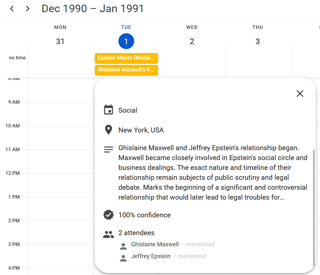Click the person icon beside Jeffrey Epstein
This screenshot has height=275, width=320.
123,258
